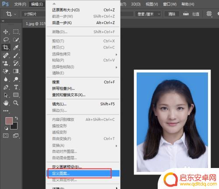Screen dimensions: 219x189
Task: Open the 视图(V) menu
Action: coord(152,4)
